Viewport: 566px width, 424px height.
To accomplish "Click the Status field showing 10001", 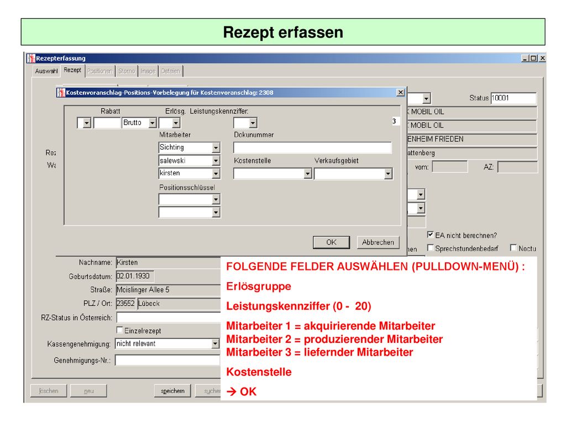I will pos(513,98).
